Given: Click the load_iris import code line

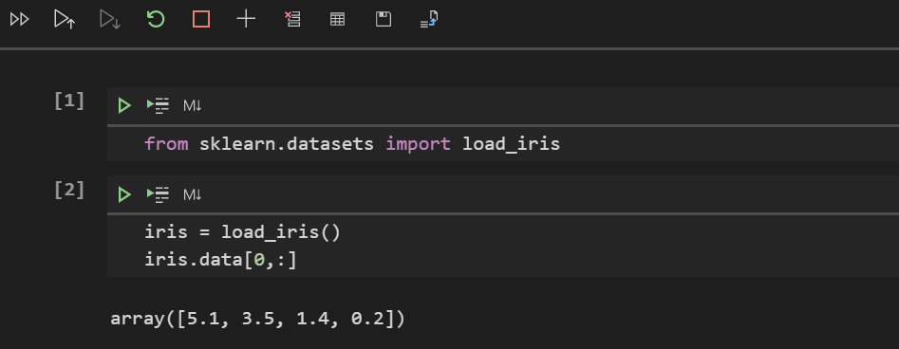Looking at the screenshot, I should (352, 143).
